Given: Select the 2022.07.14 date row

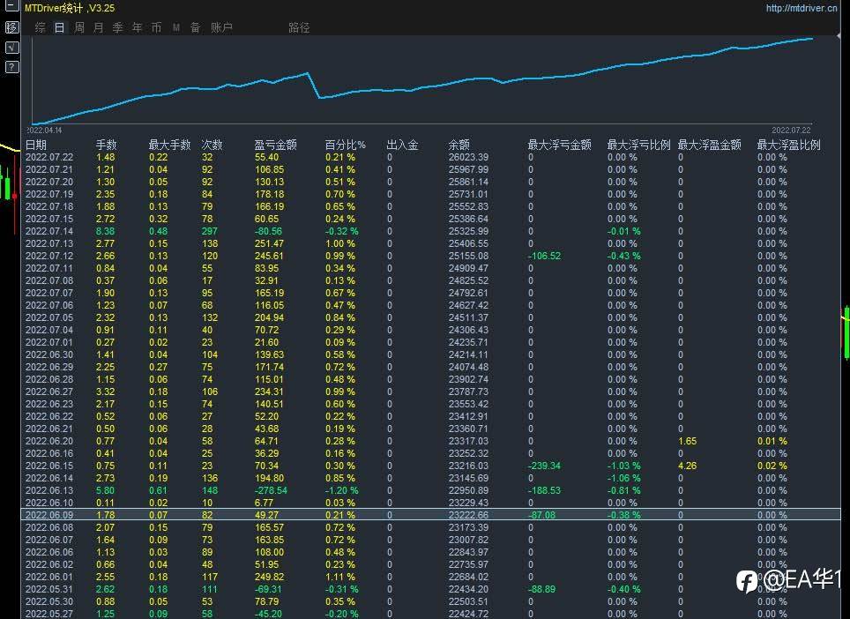Looking at the screenshot, I should tap(431, 231).
